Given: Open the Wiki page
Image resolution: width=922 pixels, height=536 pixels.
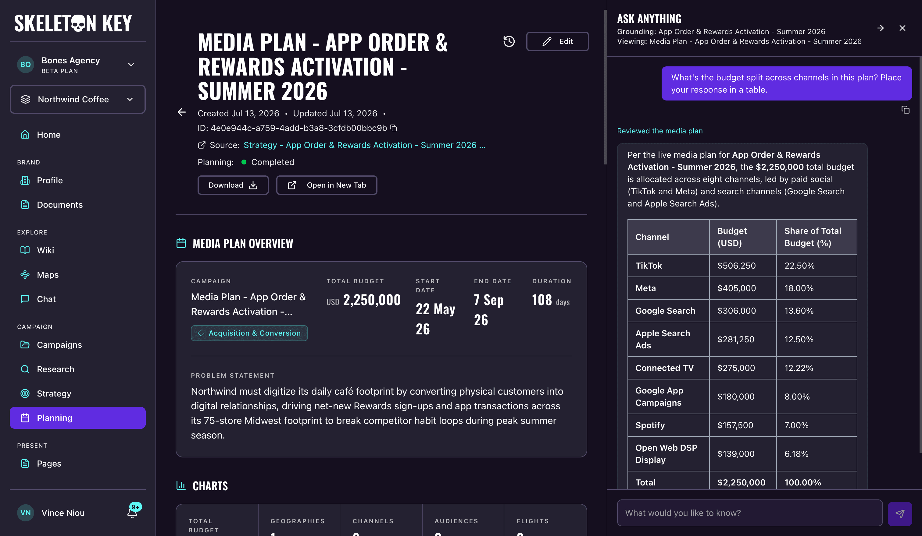Looking at the screenshot, I should [x=77, y=250].
